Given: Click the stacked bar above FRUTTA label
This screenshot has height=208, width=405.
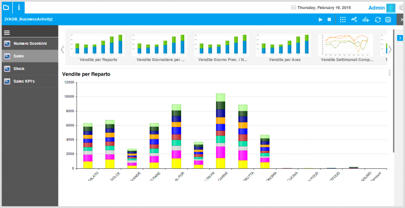Looking at the screenshot, I should click(x=243, y=137).
